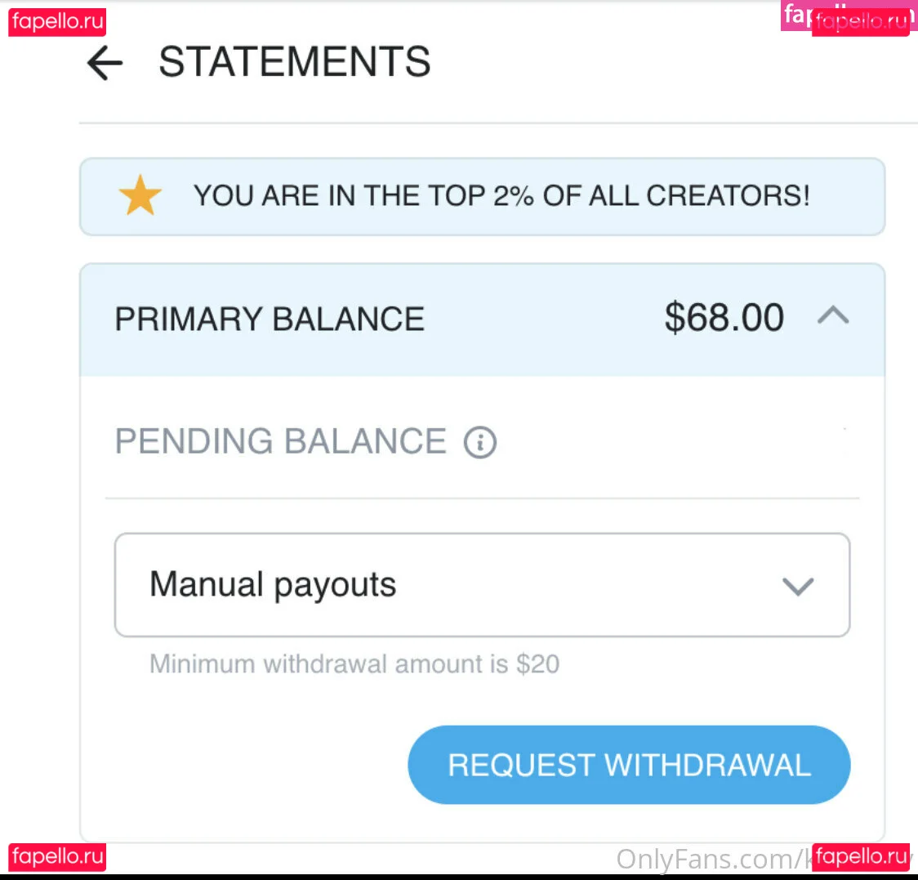Click the divider line below Pending Balance
This screenshot has height=880, width=918.
pyautogui.click(x=482, y=498)
